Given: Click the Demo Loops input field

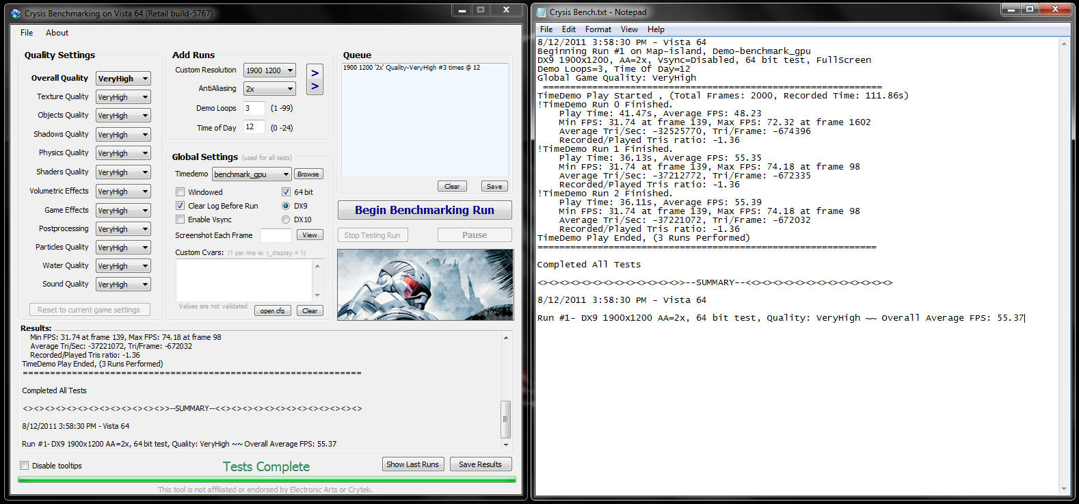Looking at the screenshot, I should (x=254, y=108).
